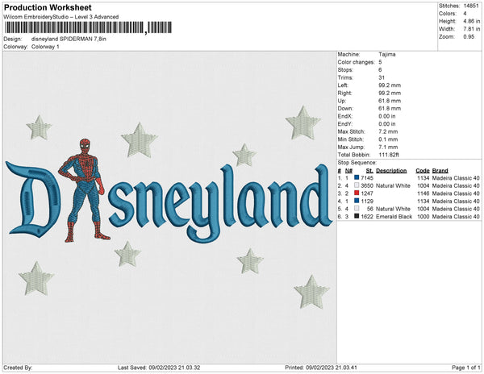Click the Zoom value 0.95
Image resolution: width=484 pixels, height=374 pixels.
(x=469, y=37)
